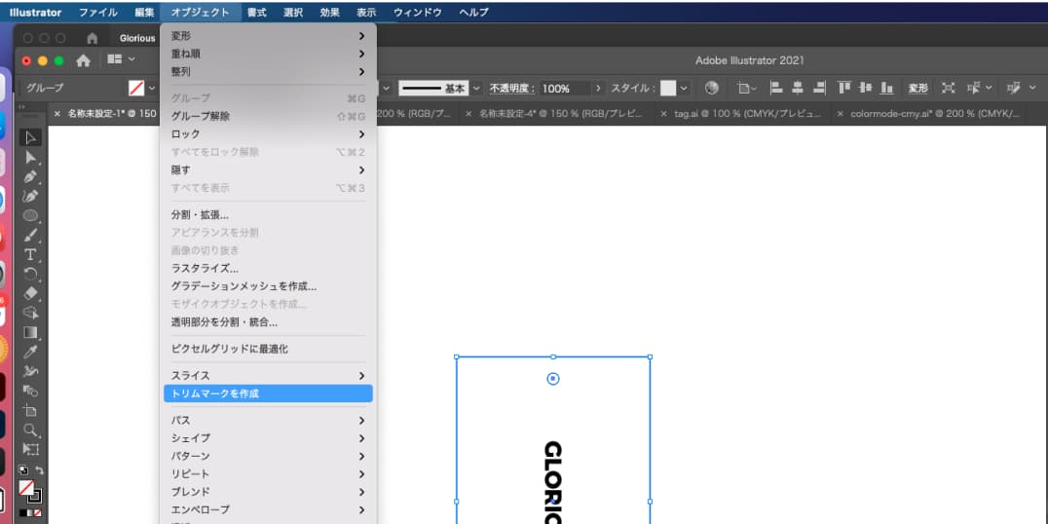Screen dimensions: 1048x524
Task: Click the 不透明度 opacity label link
Action: (x=511, y=89)
